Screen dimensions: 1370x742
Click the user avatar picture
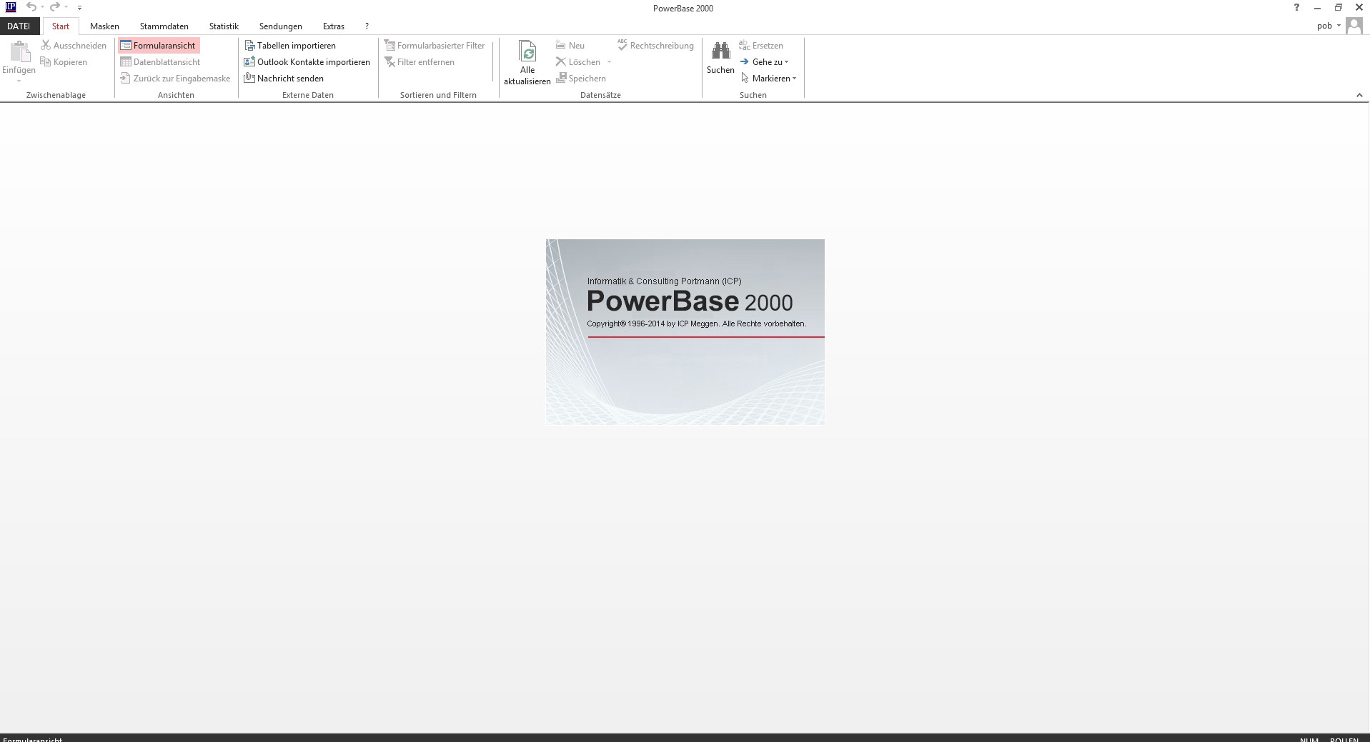click(1354, 26)
